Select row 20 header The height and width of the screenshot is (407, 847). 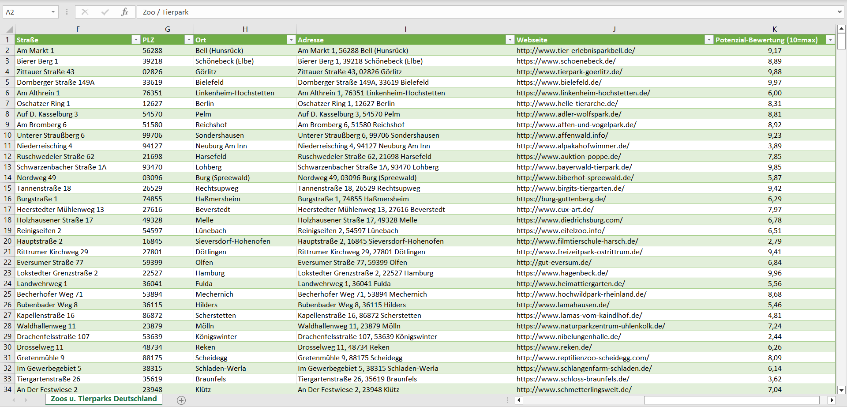point(7,241)
